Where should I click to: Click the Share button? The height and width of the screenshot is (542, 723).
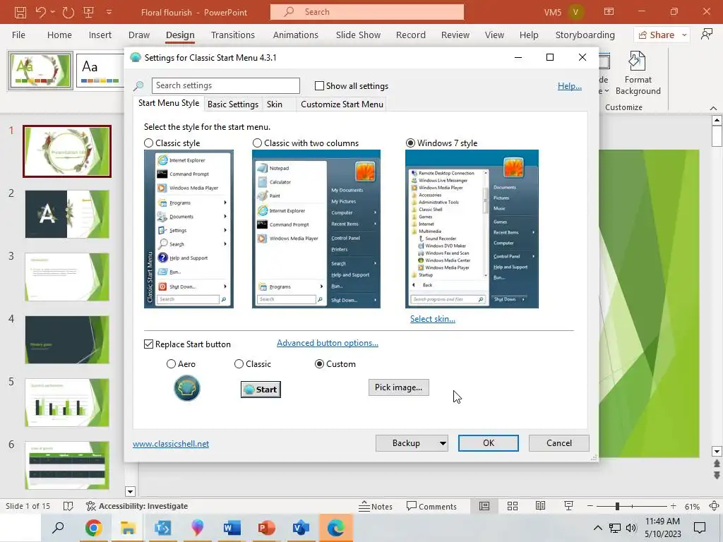click(x=657, y=35)
